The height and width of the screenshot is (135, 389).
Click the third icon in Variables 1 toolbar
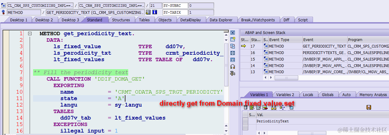[258, 108]
